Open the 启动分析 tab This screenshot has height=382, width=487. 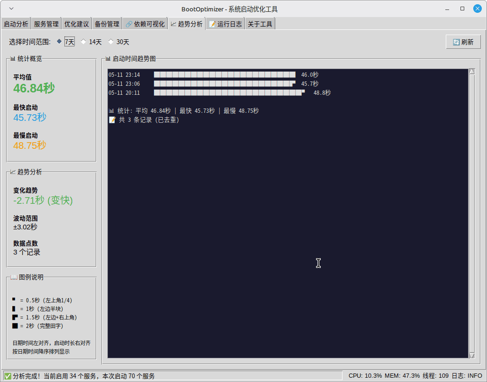[x=16, y=24]
